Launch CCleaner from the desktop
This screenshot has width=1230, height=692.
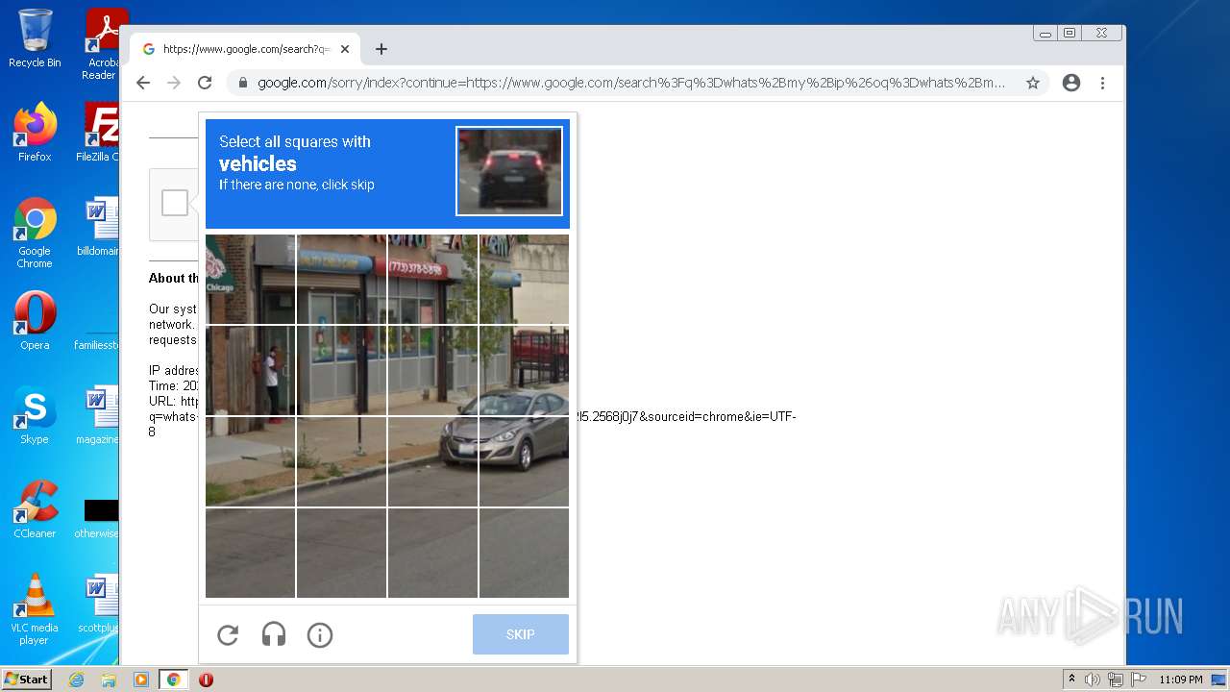(x=35, y=508)
